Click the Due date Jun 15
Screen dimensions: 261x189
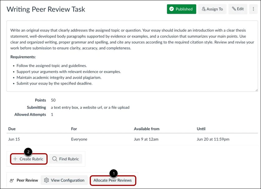(14, 139)
